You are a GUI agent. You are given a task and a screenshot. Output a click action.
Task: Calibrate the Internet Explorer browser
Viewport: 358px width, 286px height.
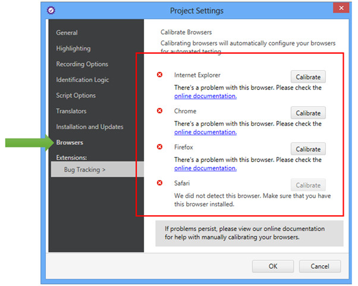[x=308, y=77]
